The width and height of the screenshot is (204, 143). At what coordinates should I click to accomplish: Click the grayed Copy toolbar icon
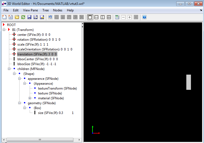[x=57, y=17]
